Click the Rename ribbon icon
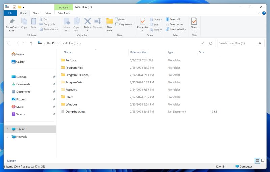Image resolution: width=270 pixels, height=172 pixels. click(x=98, y=21)
